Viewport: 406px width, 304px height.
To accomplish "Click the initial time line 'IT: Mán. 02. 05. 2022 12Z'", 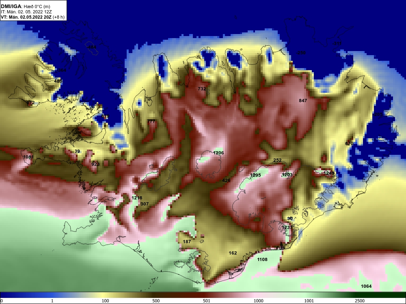I will tap(26, 12).
